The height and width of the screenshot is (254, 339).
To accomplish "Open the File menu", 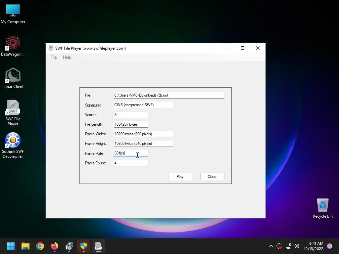I will [54, 57].
